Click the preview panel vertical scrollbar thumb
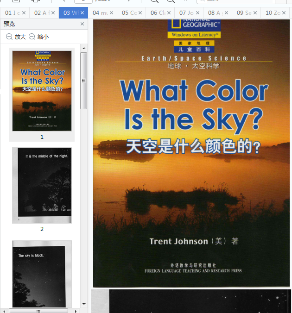The height and width of the screenshot is (313, 292). (84, 81)
